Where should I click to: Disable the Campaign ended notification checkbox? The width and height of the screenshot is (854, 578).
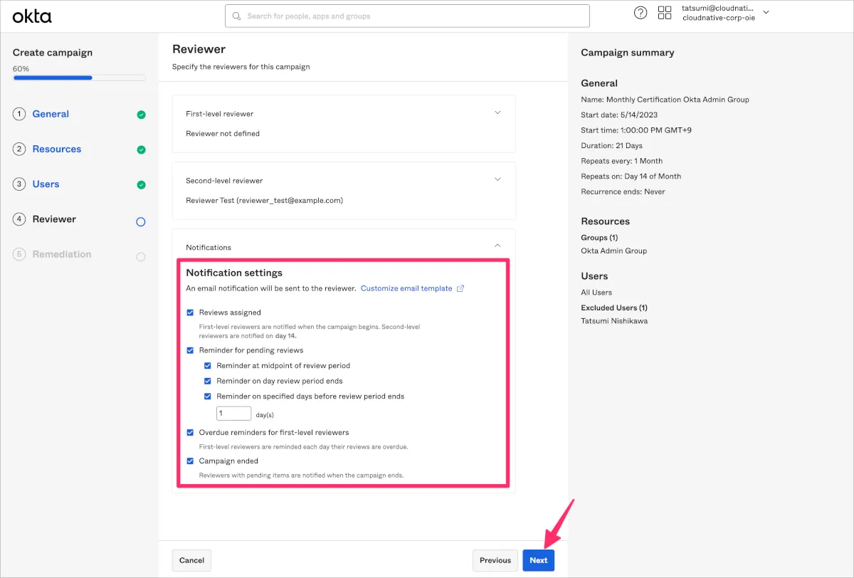point(190,461)
